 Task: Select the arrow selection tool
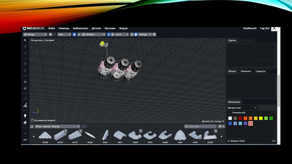coord(25,40)
